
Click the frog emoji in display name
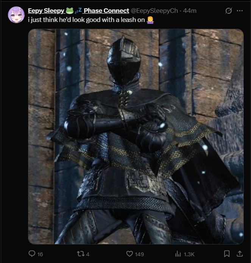coord(69,11)
